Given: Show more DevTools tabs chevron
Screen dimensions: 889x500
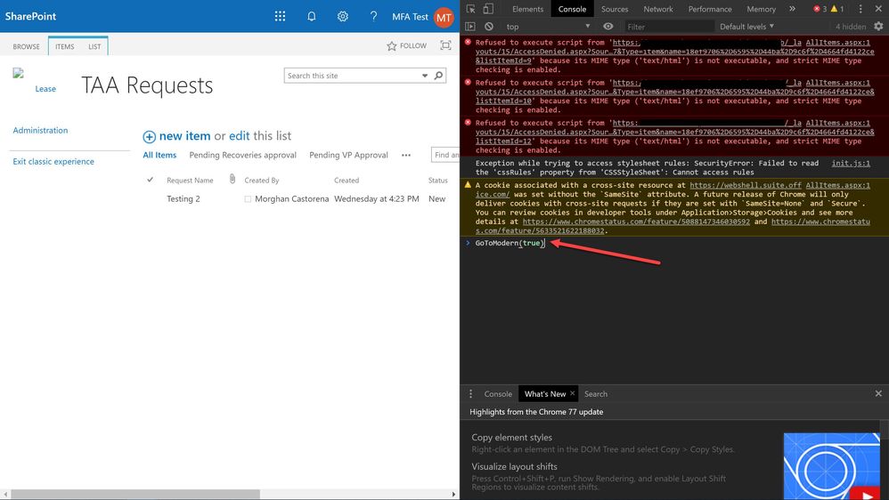Looking at the screenshot, I should click(792, 9).
